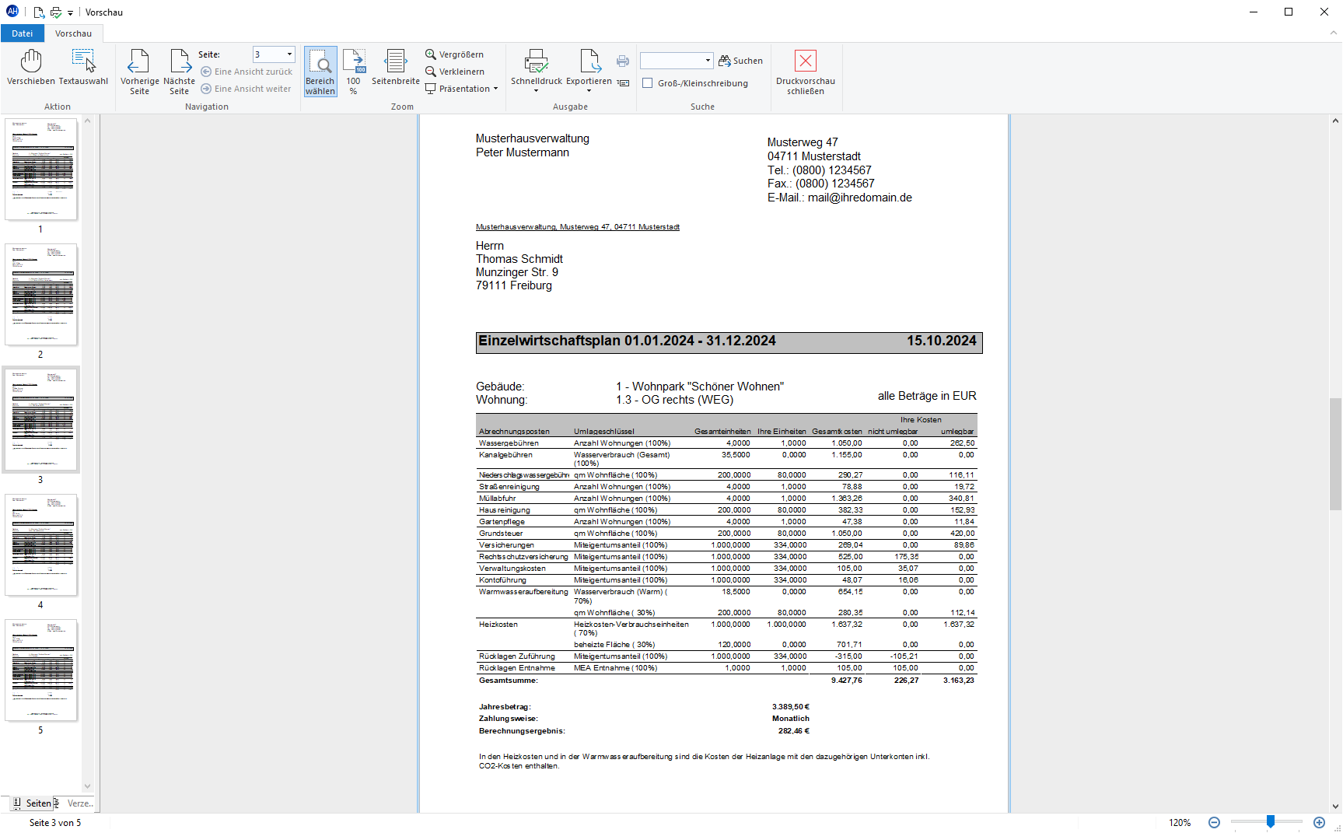This screenshot has width=1343, height=833.
Task: Click the 120% zoom level label
Action: click(x=1180, y=823)
